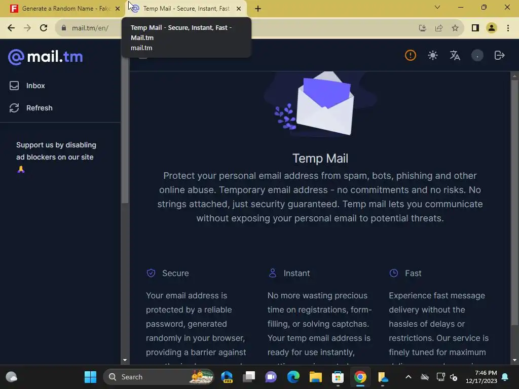Viewport: 519px width, 389px height.
Task: Click the main page scroll down arrow
Action: (x=514, y=360)
